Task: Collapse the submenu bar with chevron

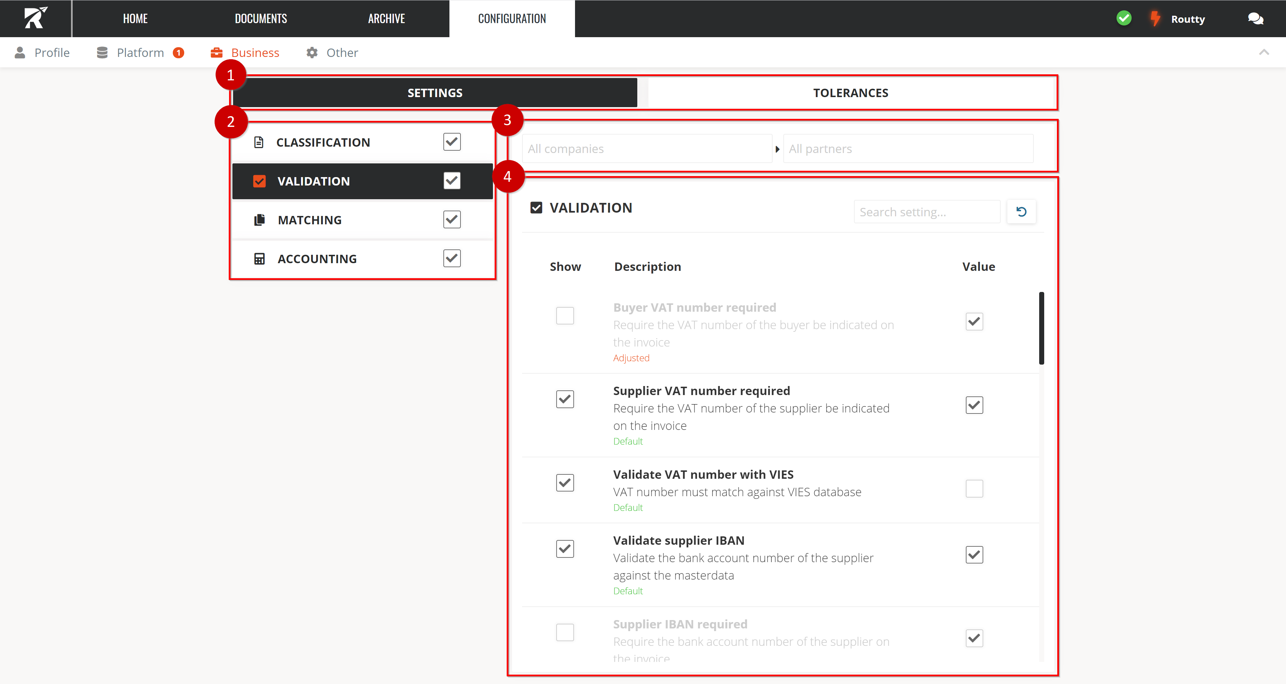Action: click(x=1264, y=52)
